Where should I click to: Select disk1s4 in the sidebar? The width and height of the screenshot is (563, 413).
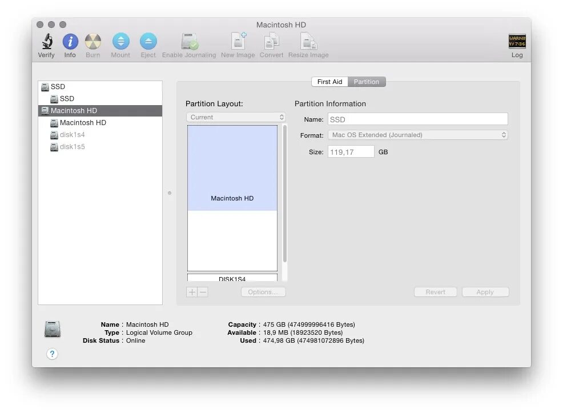coord(100,135)
